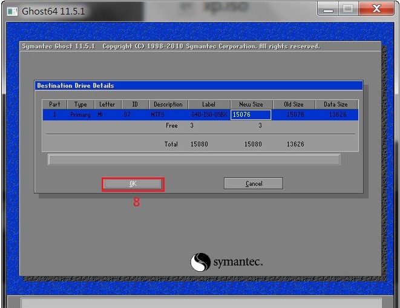Click the Type column header
Screen dimensions: 400x308
click(x=80, y=104)
